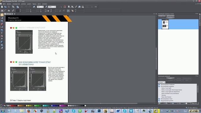Select 'Tahoma' font entry
The height and width of the screenshot is (113, 201).
point(164,95)
